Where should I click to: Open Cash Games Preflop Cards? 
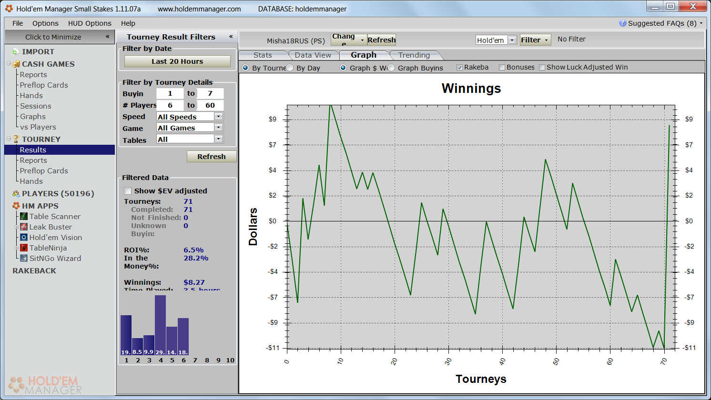(44, 85)
